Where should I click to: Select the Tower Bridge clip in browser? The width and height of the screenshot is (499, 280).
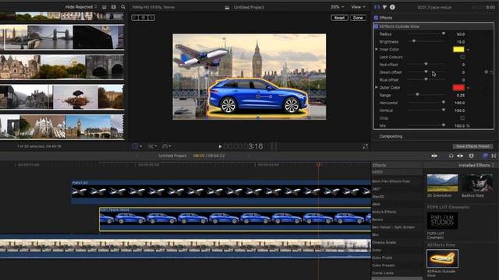click(x=50, y=37)
